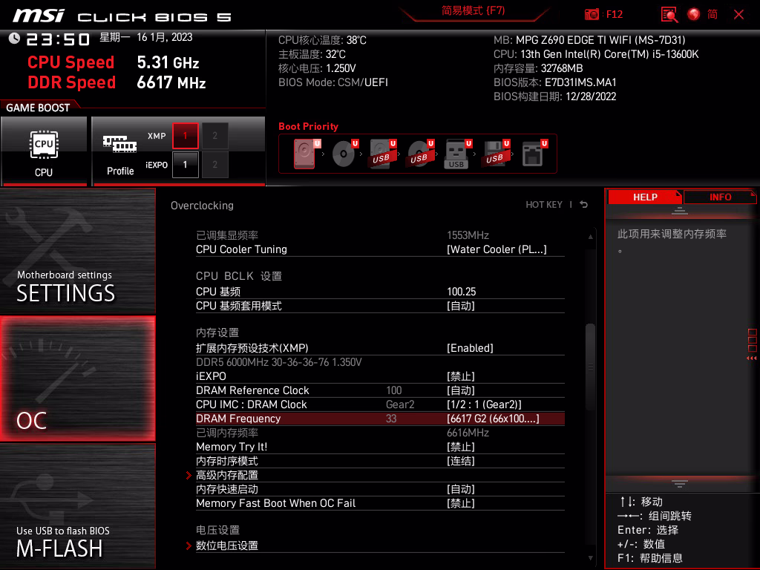Expand the 数位电压设置 submenu
Image resolution: width=760 pixels, height=570 pixels.
[227, 546]
